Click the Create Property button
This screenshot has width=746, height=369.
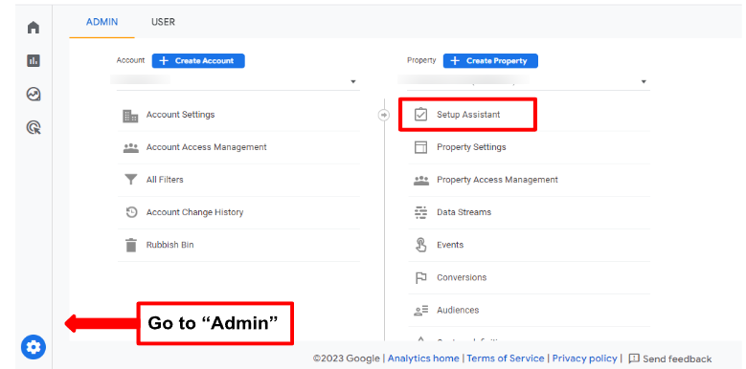tap(490, 61)
